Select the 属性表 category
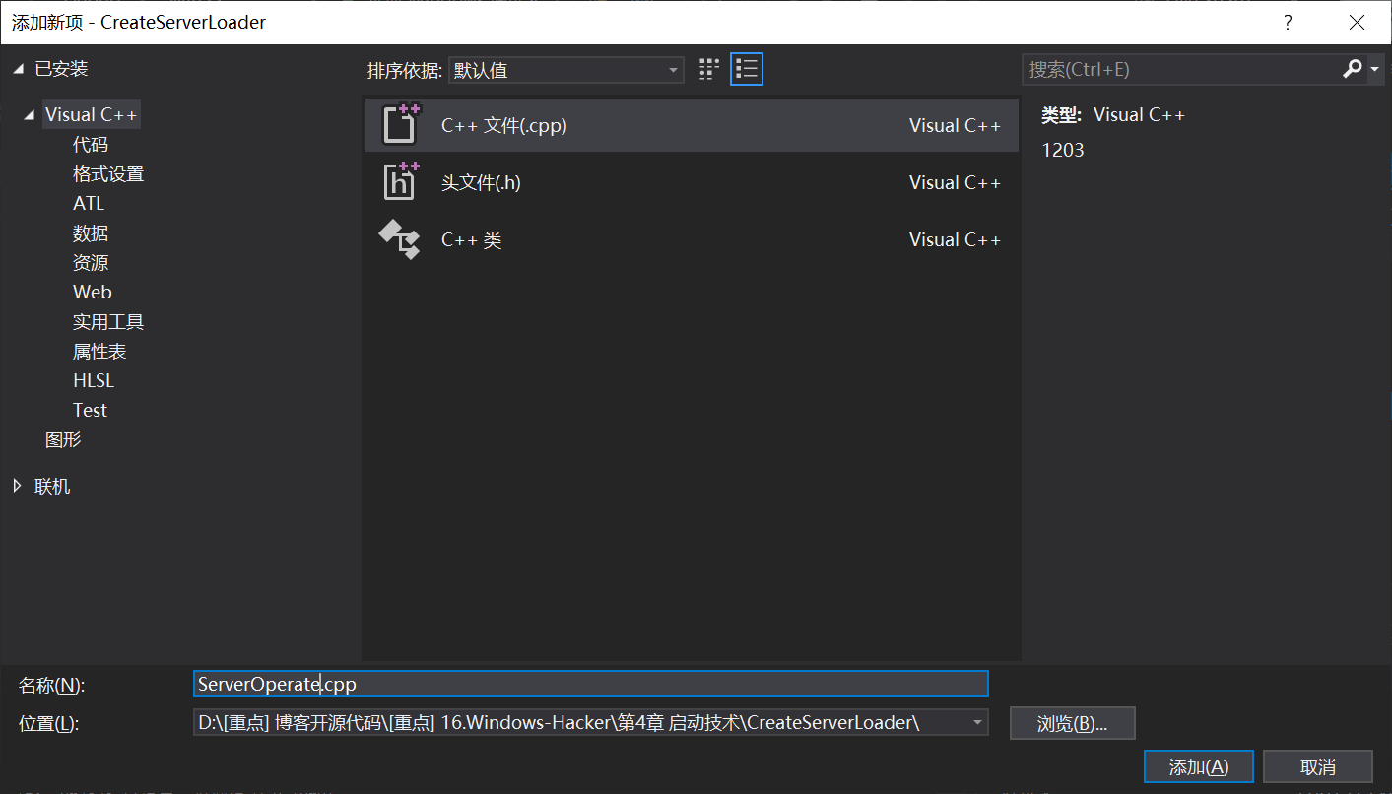 tap(99, 352)
